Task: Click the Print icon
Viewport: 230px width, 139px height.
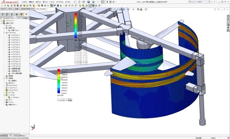Action: click(93, 2)
